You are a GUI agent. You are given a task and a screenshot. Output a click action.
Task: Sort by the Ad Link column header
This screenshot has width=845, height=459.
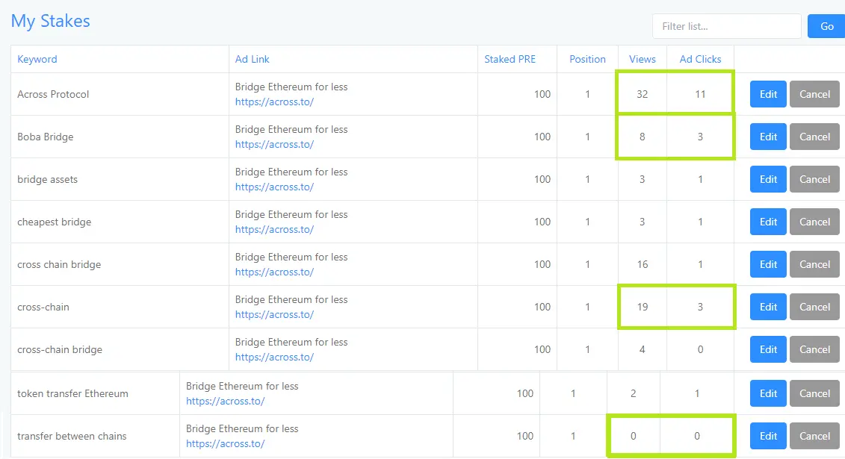click(x=253, y=59)
